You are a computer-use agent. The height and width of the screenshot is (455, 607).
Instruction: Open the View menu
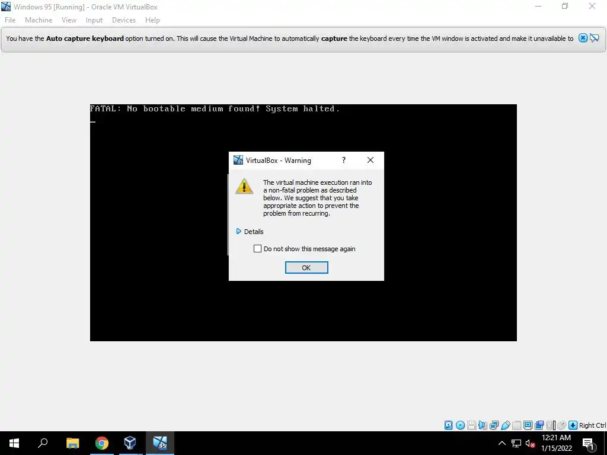pos(69,20)
